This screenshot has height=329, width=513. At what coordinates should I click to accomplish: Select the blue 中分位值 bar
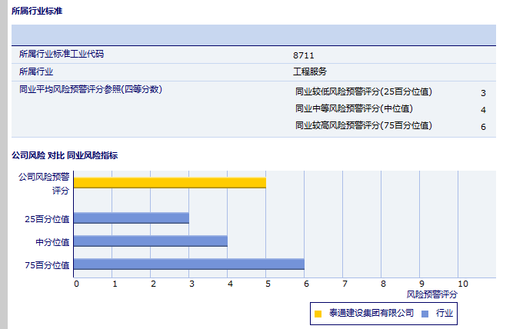pos(150,241)
